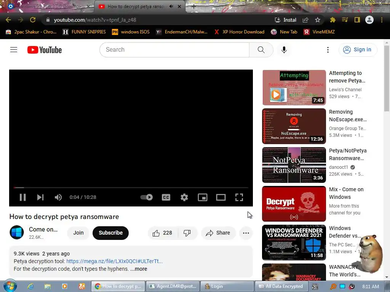Image resolution: width=390 pixels, height=292 pixels.
Task: Enable theater mode in the player
Action: point(221,197)
